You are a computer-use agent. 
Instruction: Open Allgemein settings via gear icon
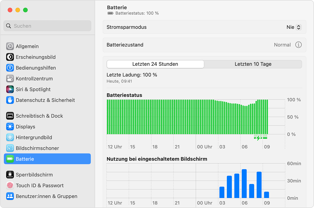(10, 46)
